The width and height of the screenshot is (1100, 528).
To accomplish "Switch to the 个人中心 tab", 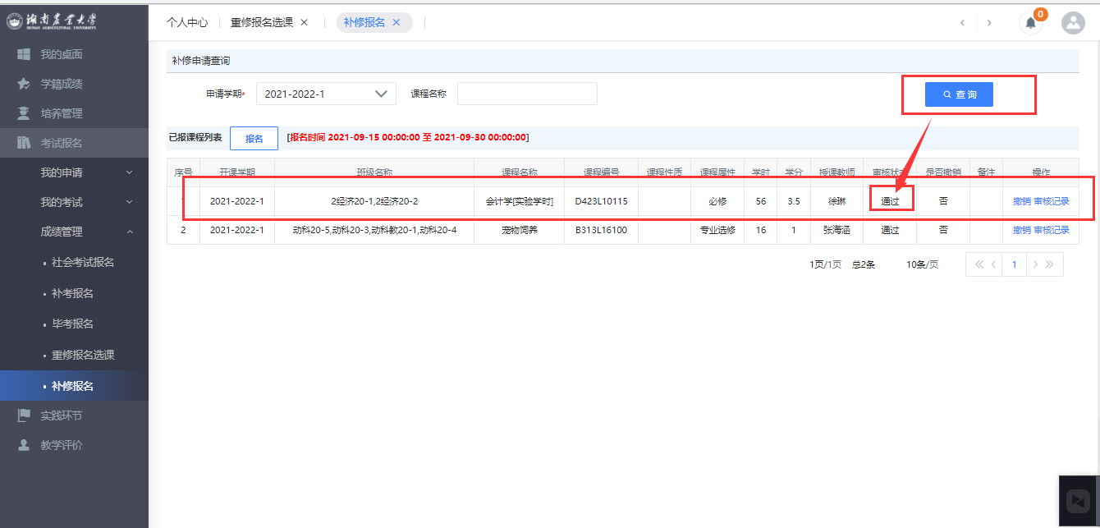I will (187, 23).
